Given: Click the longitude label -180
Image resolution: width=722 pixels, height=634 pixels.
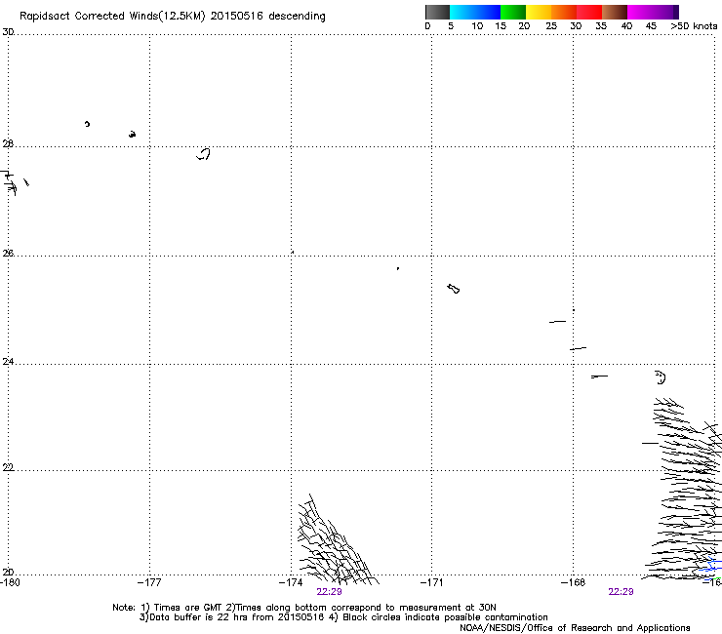Looking at the screenshot, I should pyautogui.click(x=9, y=582).
